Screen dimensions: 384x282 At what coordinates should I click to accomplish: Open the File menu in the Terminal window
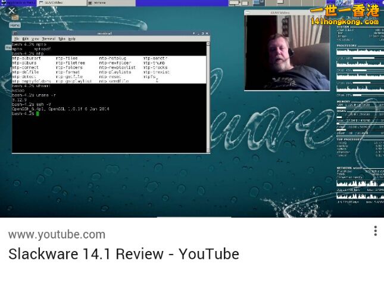pos(17,39)
